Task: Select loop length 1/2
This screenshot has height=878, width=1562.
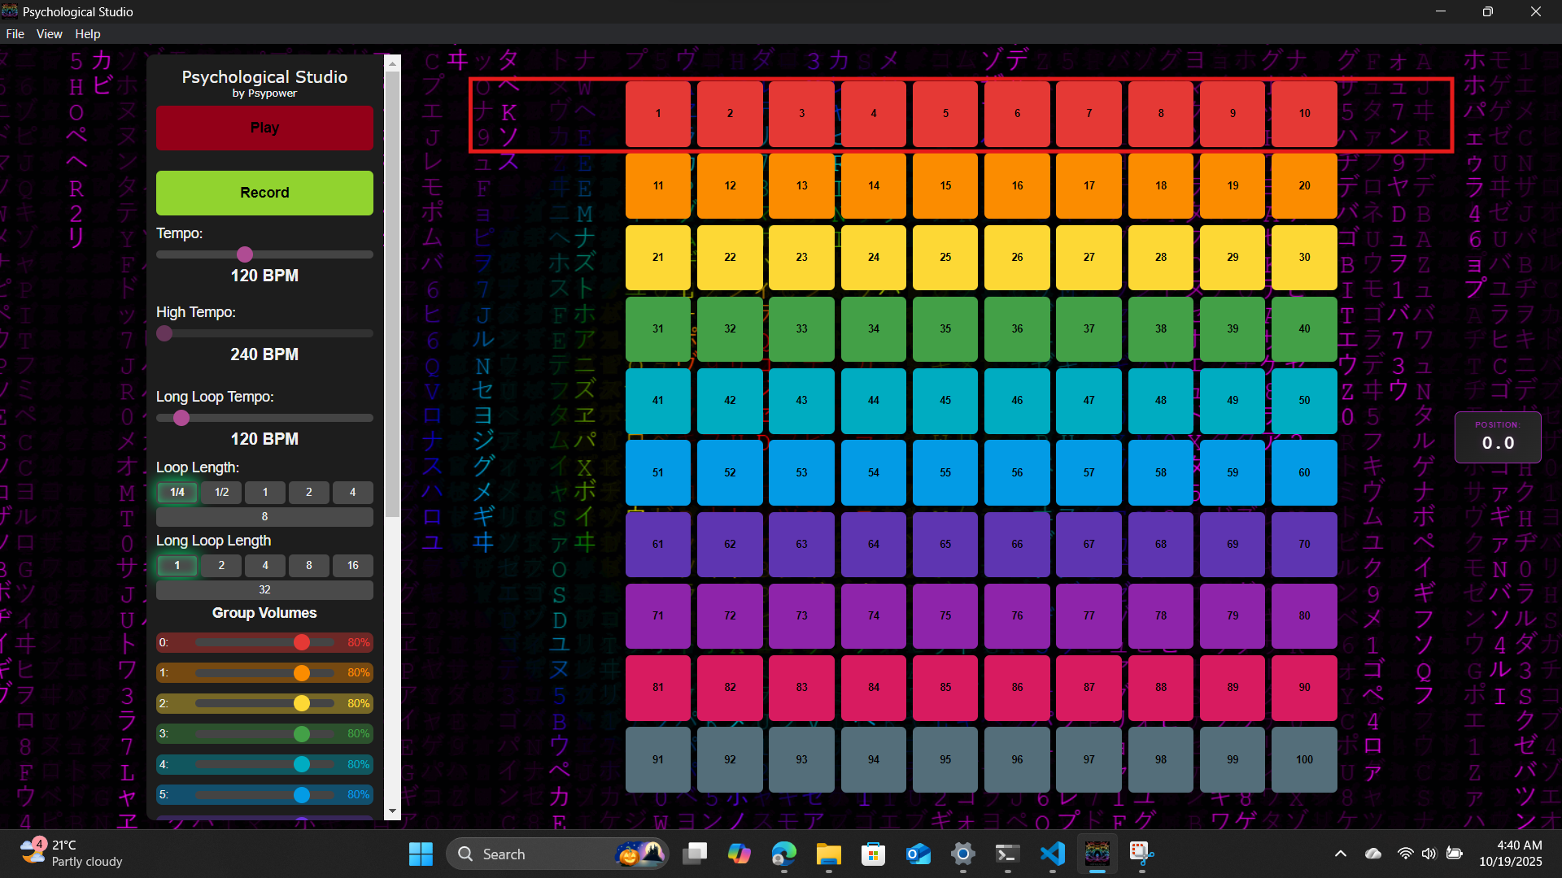Action: click(221, 492)
